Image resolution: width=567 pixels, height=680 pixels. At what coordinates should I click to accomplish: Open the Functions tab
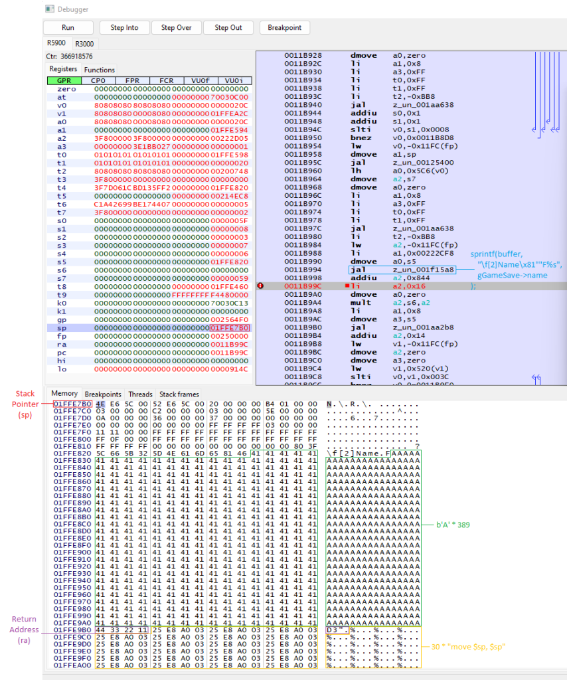[100, 70]
